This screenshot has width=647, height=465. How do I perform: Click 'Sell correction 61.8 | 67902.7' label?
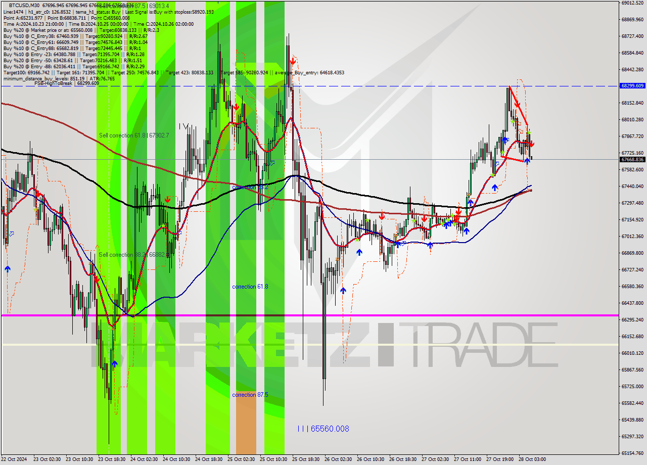pos(134,135)
